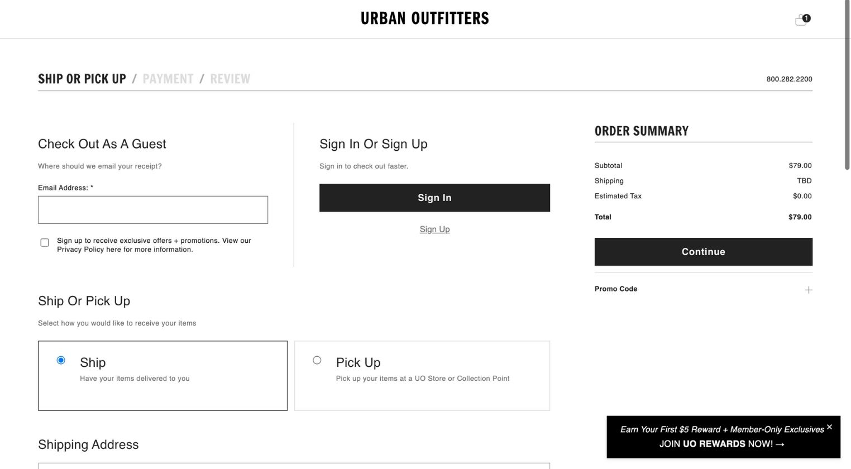851x469 pixels.
Task: Click the page vertical scrollbar
Action: (x=847, y=85)
